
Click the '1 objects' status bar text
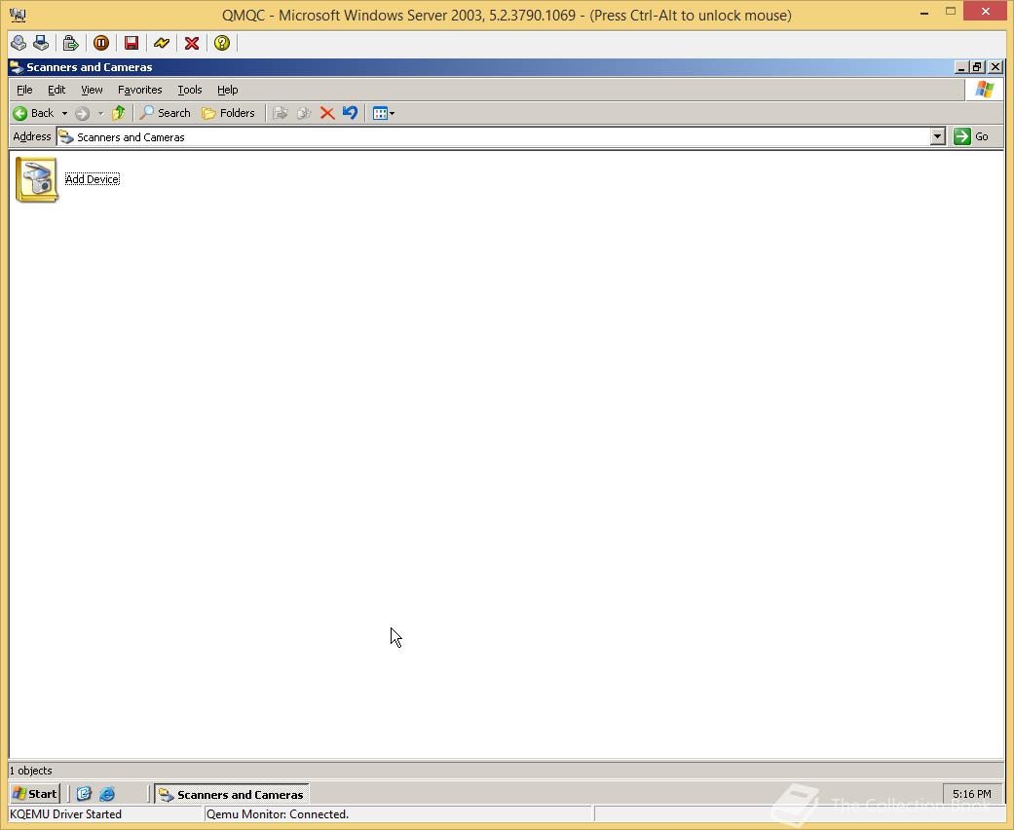31,771
